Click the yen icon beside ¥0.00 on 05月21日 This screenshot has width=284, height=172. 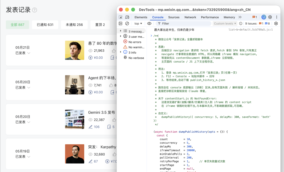point(90,58)
